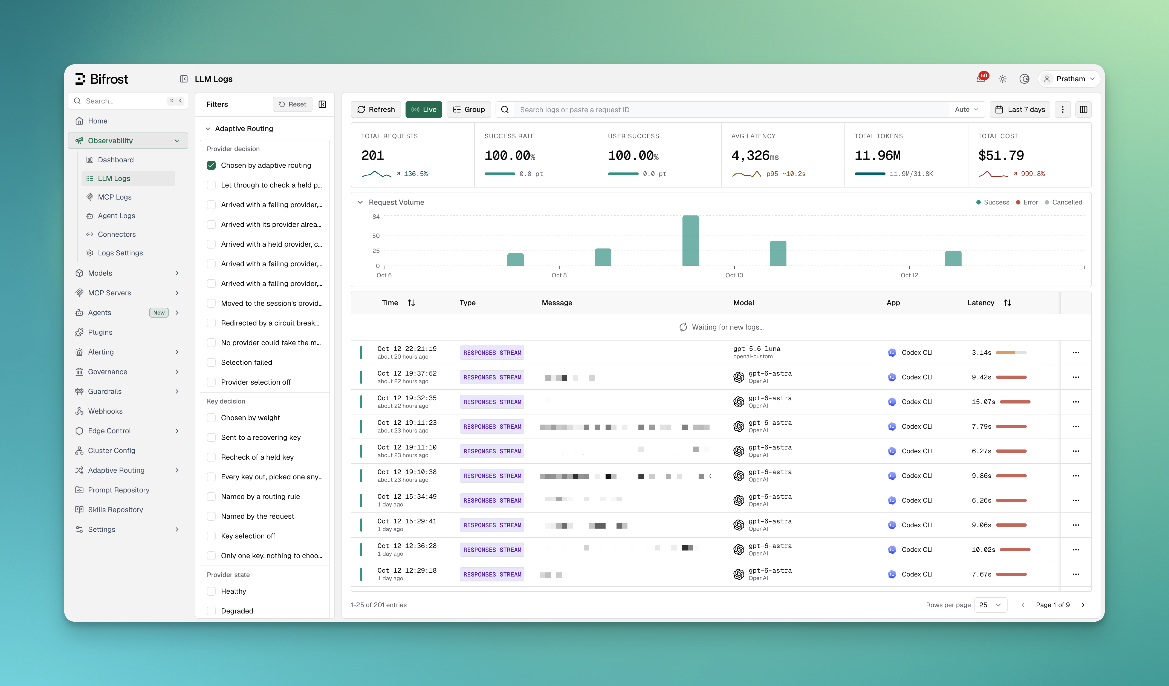This screenshot has width=1169, height=686.
Task: Click the Oct 10 tallest volume bar
Action: (690, 240)
